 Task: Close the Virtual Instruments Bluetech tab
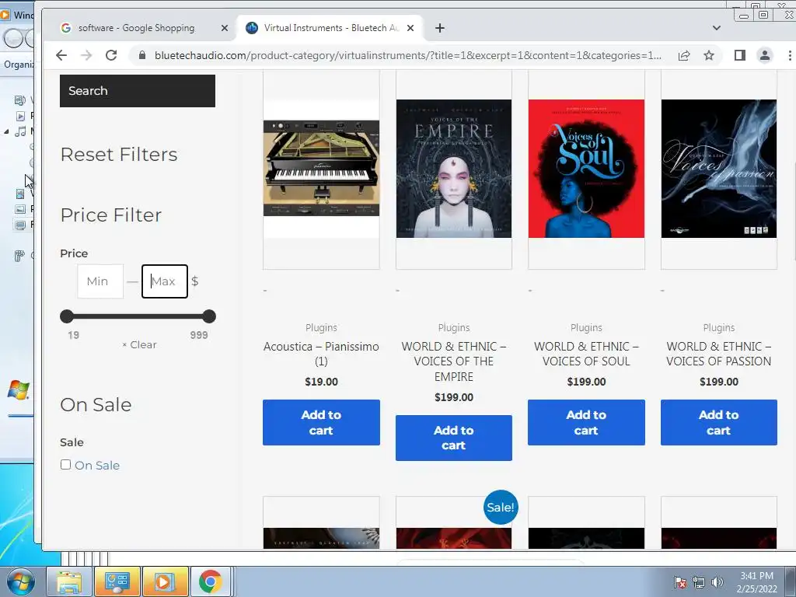pyautogui.click(x=410, y=28)
